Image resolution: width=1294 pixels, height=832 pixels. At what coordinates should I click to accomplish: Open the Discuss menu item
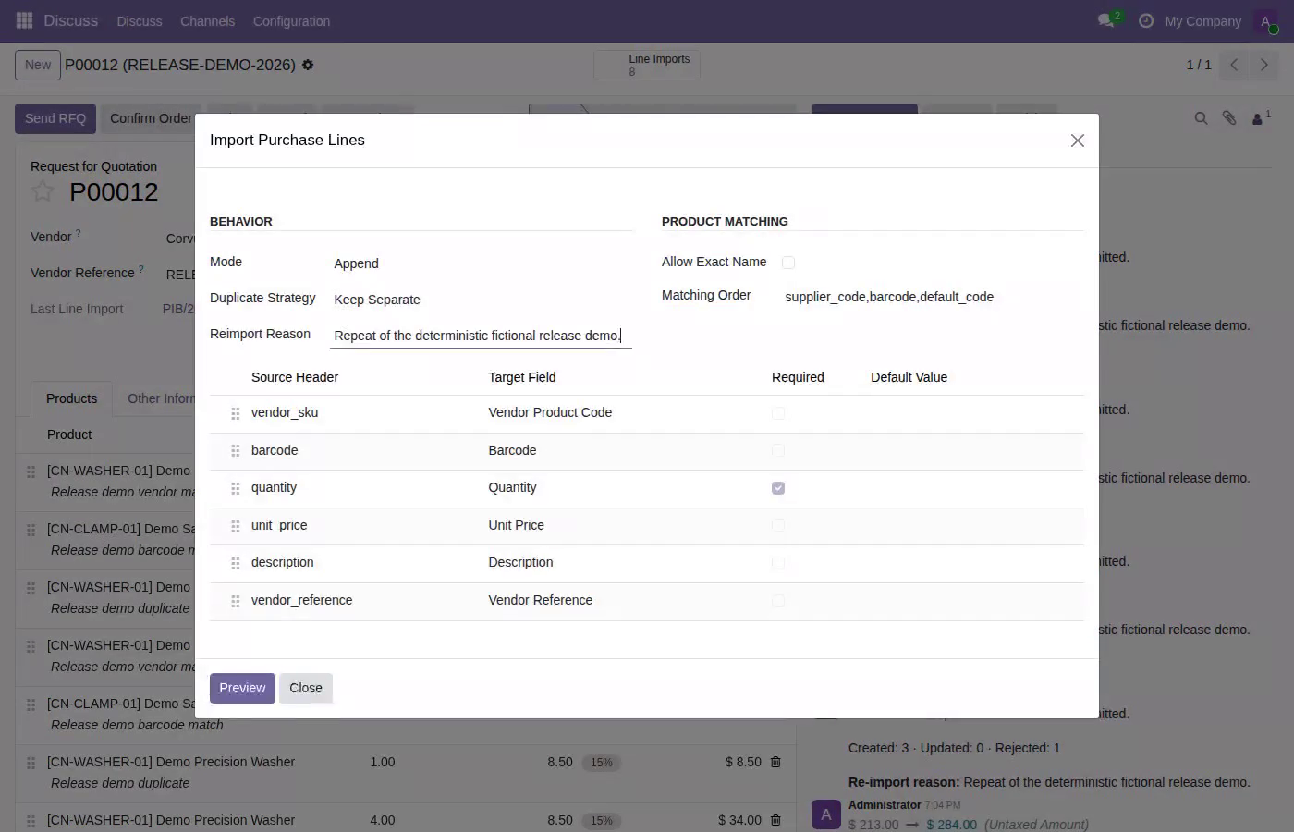[x=140, y=21]
